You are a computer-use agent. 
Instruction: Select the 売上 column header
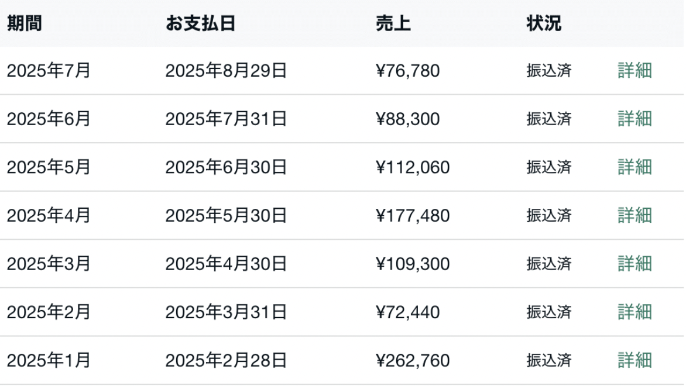click(393, 23)
